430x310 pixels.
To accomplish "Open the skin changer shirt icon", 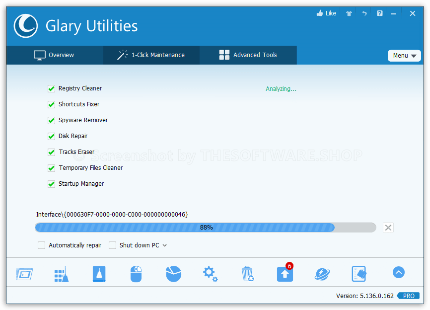I will tap(349, 13).
